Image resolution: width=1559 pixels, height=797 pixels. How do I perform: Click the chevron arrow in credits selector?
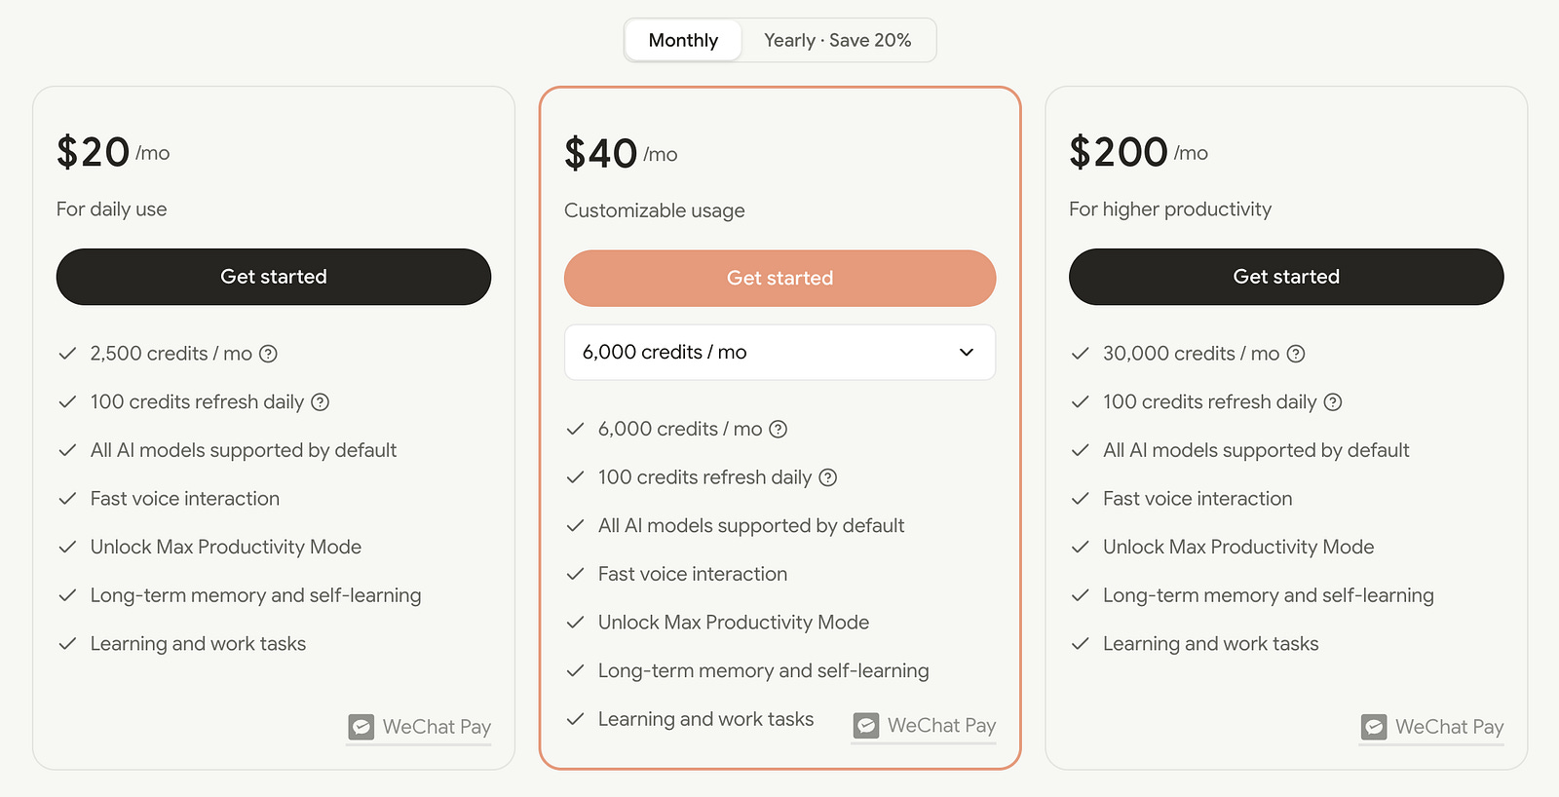point(966,352)
